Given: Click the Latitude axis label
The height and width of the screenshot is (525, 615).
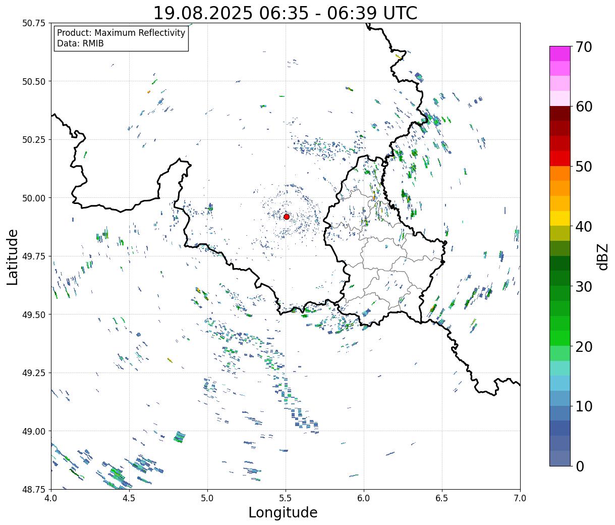Looking at the screenshot, I should [x=13, y=256].
